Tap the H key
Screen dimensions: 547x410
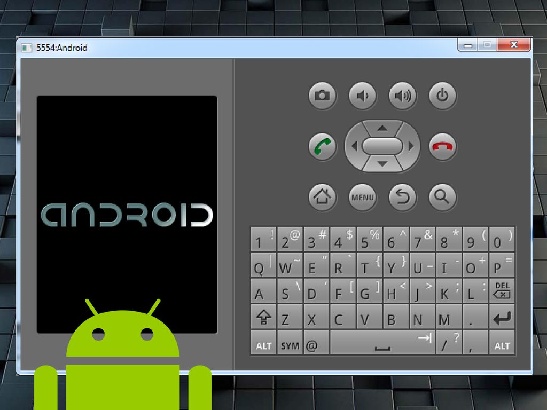tap(396, 290)
